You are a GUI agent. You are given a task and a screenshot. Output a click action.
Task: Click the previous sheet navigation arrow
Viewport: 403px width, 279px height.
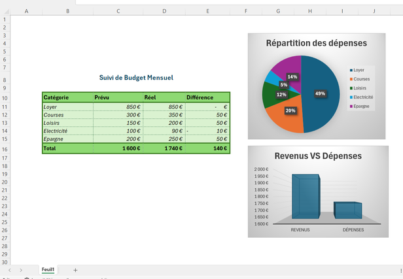(10, 270)
